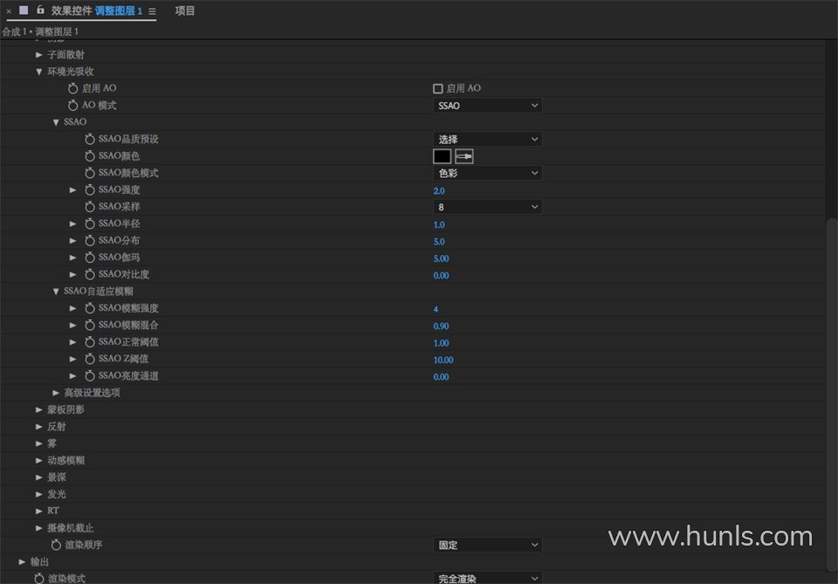Toggle stopwatch for SSAO分布
This screenshot has width=838, height=584.
tap(90, 240)
